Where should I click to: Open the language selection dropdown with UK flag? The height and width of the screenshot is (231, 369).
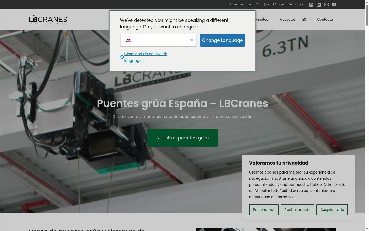click(x=158, y=40)
